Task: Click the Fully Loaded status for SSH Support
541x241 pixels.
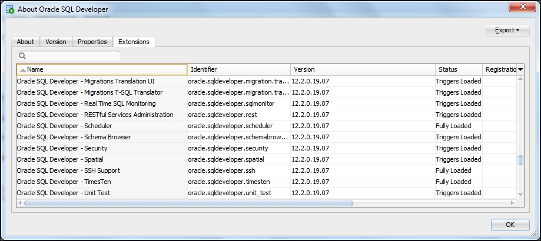Action: coord(453,171)
